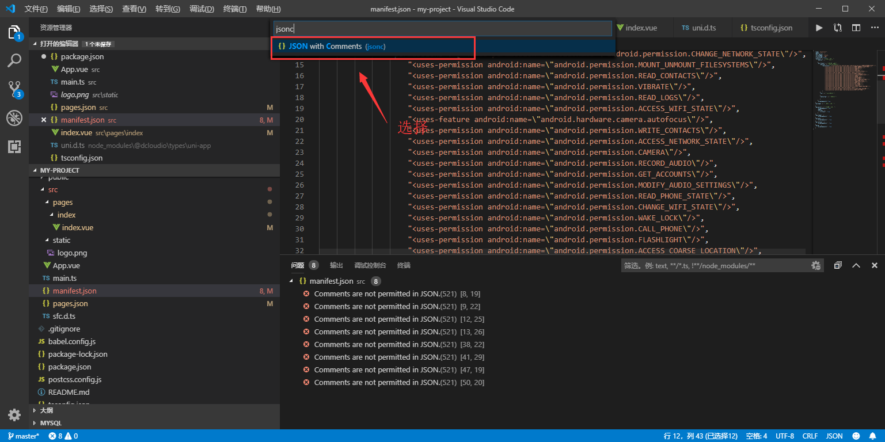Open logo.png under the static folder
This screenshot has height=442, width=885.
pyautogui.click(x=154, y=253)
